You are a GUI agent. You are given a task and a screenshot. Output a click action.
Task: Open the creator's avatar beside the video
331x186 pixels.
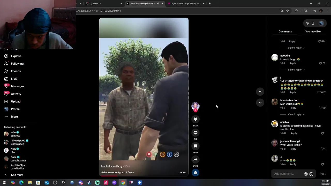coord(195,106)
